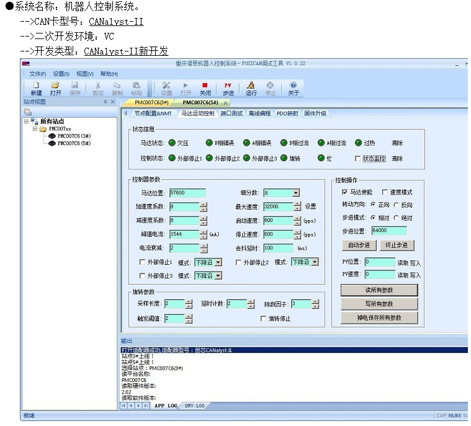The image size is (471, 426).
Task: Switch to 离线编程 tab
Action: tap(259, 113)
